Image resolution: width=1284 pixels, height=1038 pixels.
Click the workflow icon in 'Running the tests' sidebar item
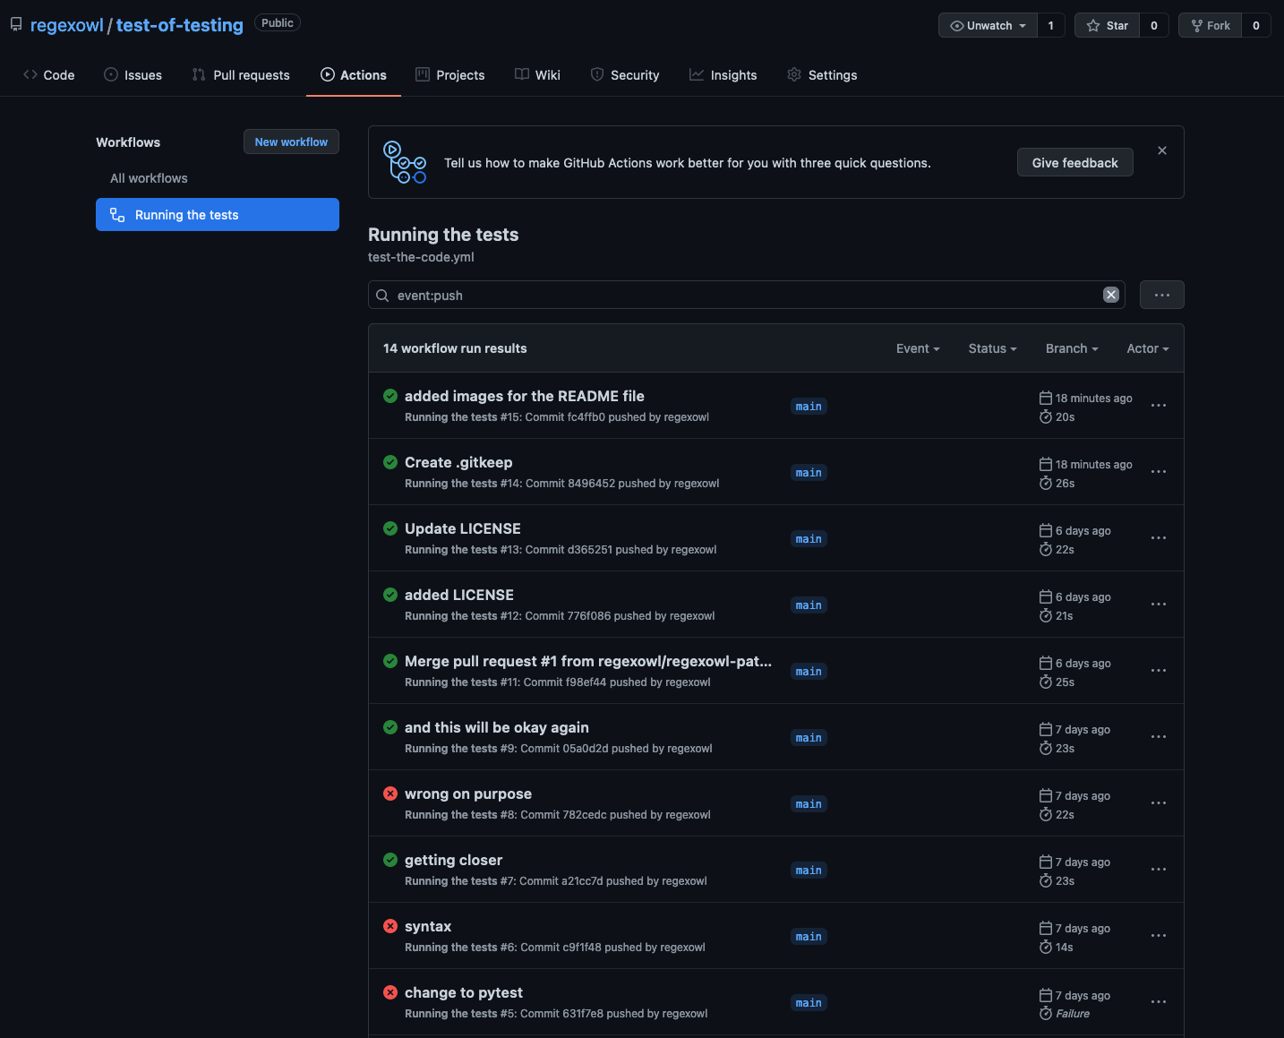coord(117,215)
